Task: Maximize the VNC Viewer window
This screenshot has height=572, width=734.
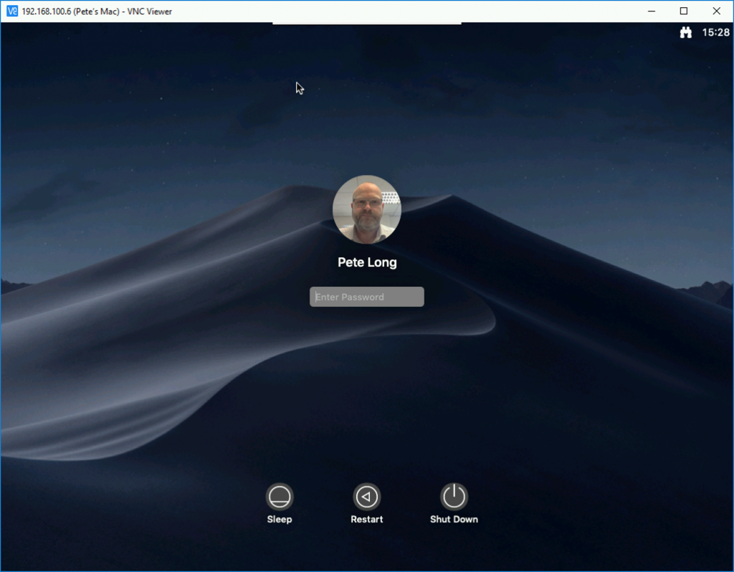Action: [684, 11]
